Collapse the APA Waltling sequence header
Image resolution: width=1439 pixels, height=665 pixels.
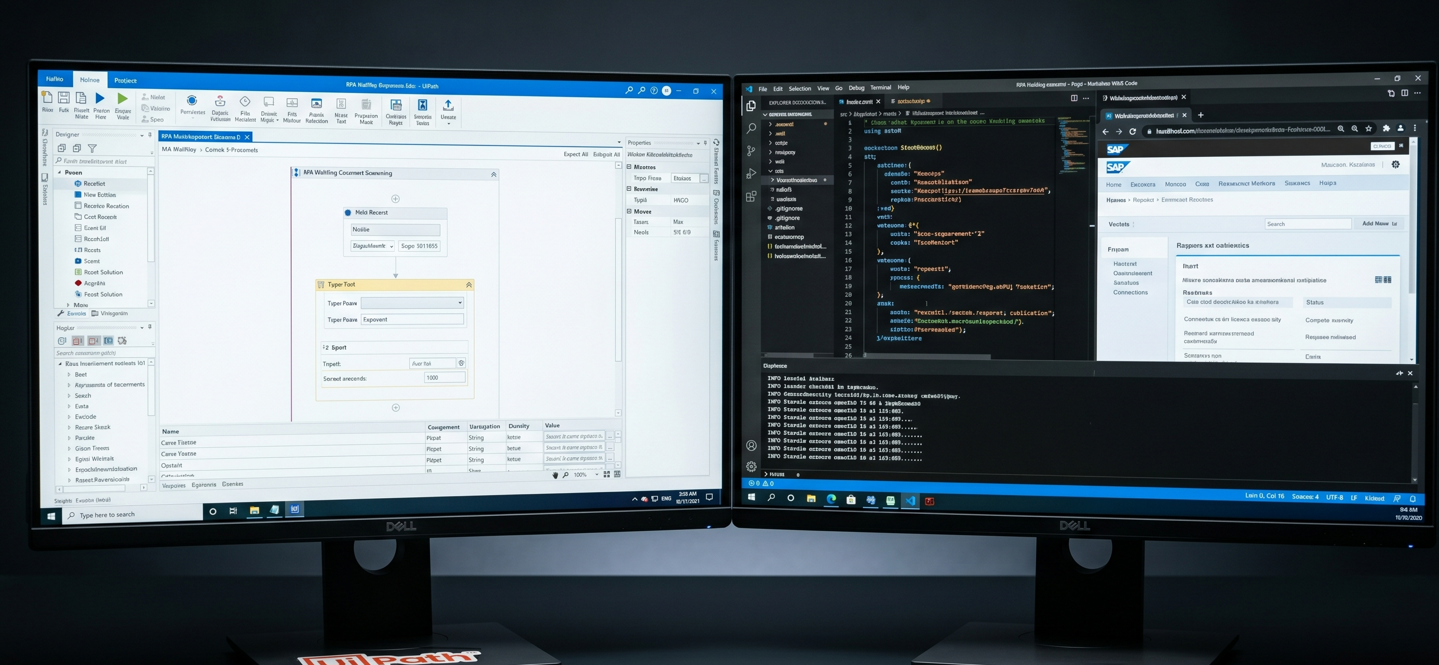tap(493, 175)
